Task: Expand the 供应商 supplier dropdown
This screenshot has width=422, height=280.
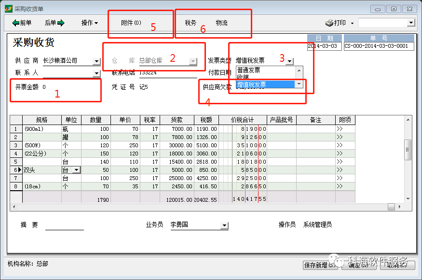Action: tap(96, 61)
